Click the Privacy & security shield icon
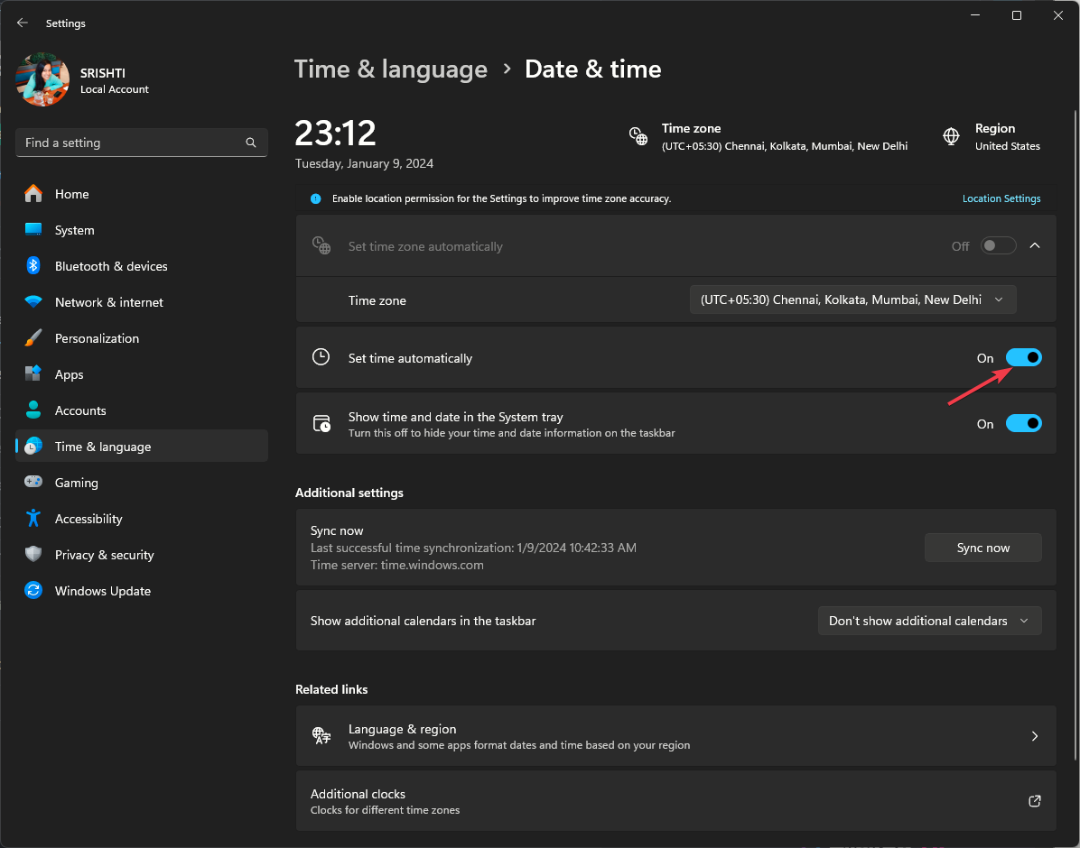Screen dimensions: 1080x848 (x=33, y=555)
